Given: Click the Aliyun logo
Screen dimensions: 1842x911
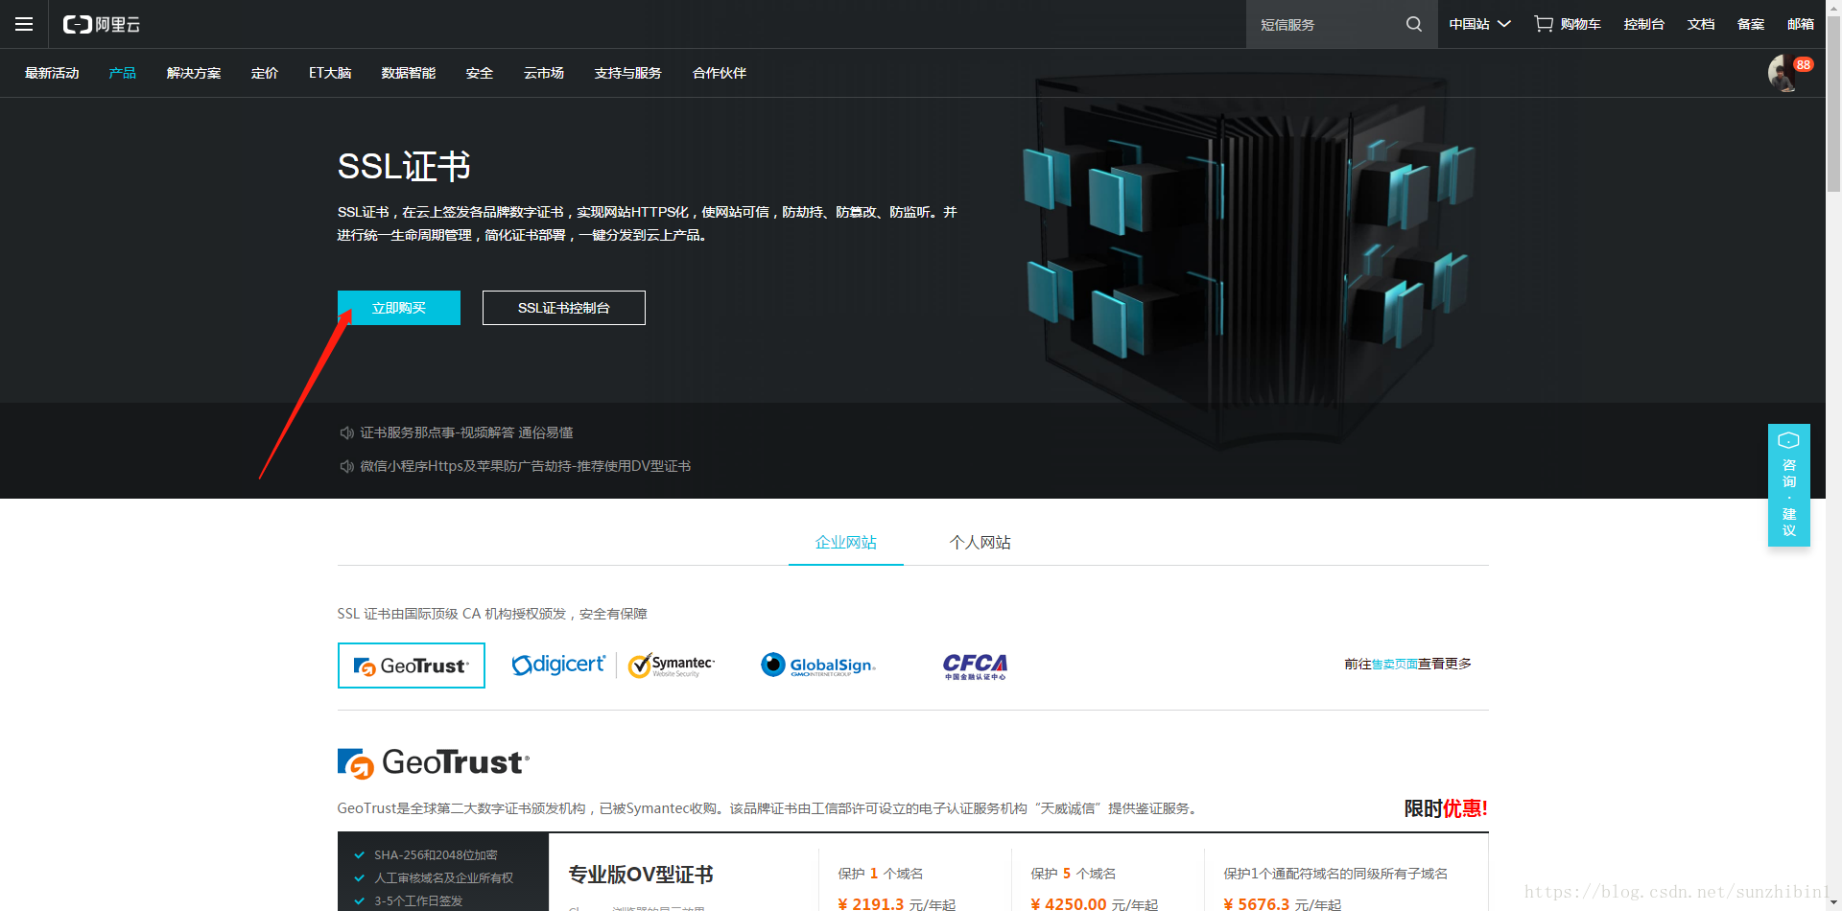Looking at the screenshot, I should [x=102, y=24].
